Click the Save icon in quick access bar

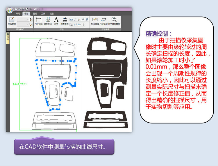(23, 9)
